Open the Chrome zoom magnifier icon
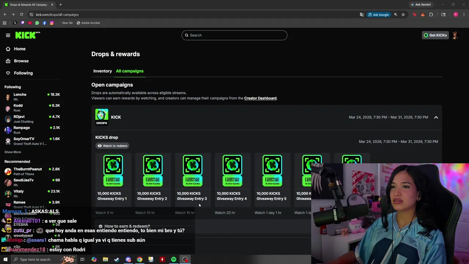Viewport: 469px width, 264px height. [395, 15]
